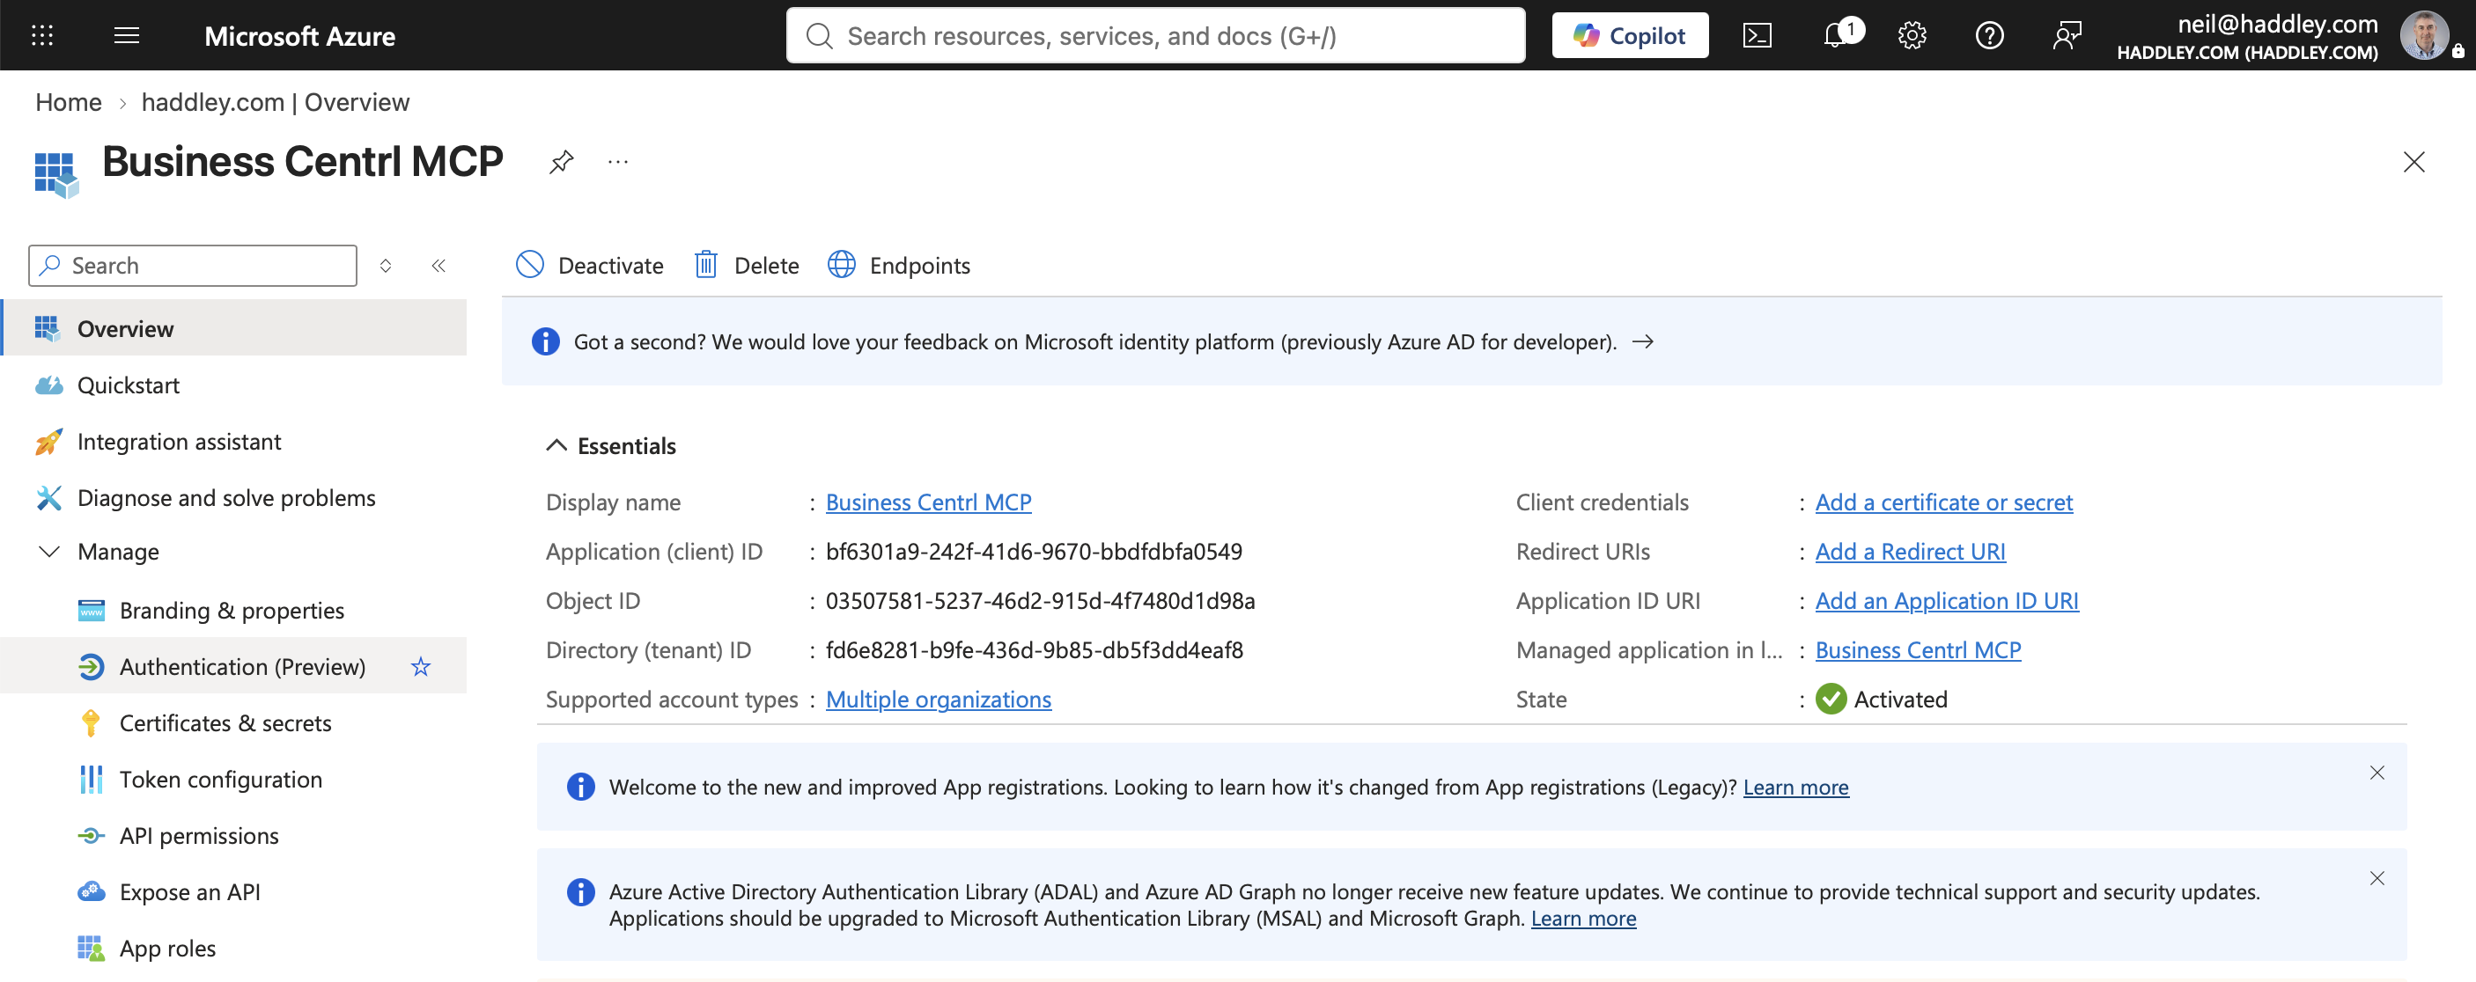This screenshot has width=2476, height=982.
Task: Click Learn more about App registrations
Action: coord(1795,787)
